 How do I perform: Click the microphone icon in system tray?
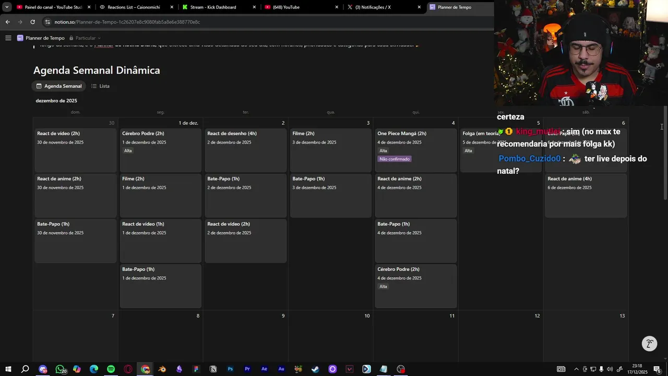(601, 369)
